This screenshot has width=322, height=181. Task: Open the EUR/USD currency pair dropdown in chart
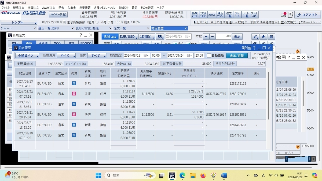click(128, 36)
